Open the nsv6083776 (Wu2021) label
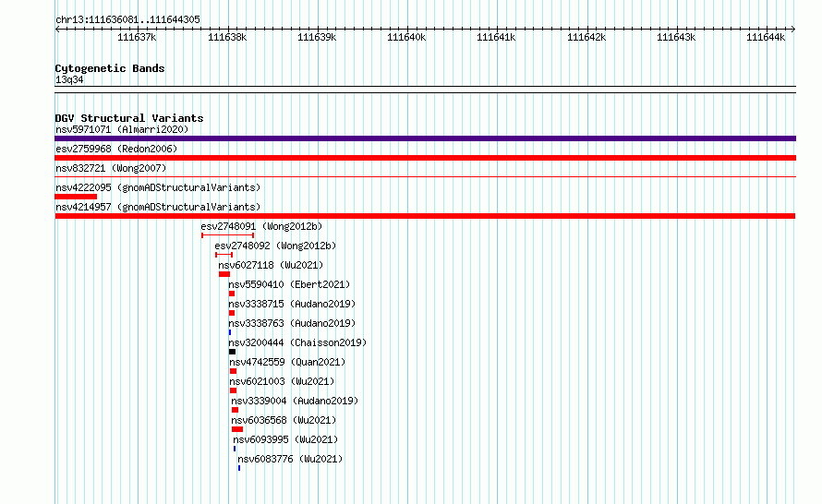 coord(290,459)
